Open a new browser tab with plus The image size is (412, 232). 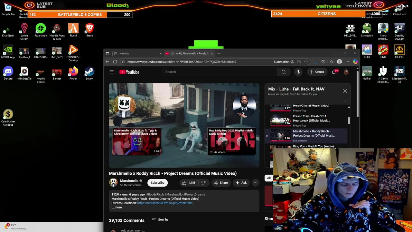(x=219, y=53)
